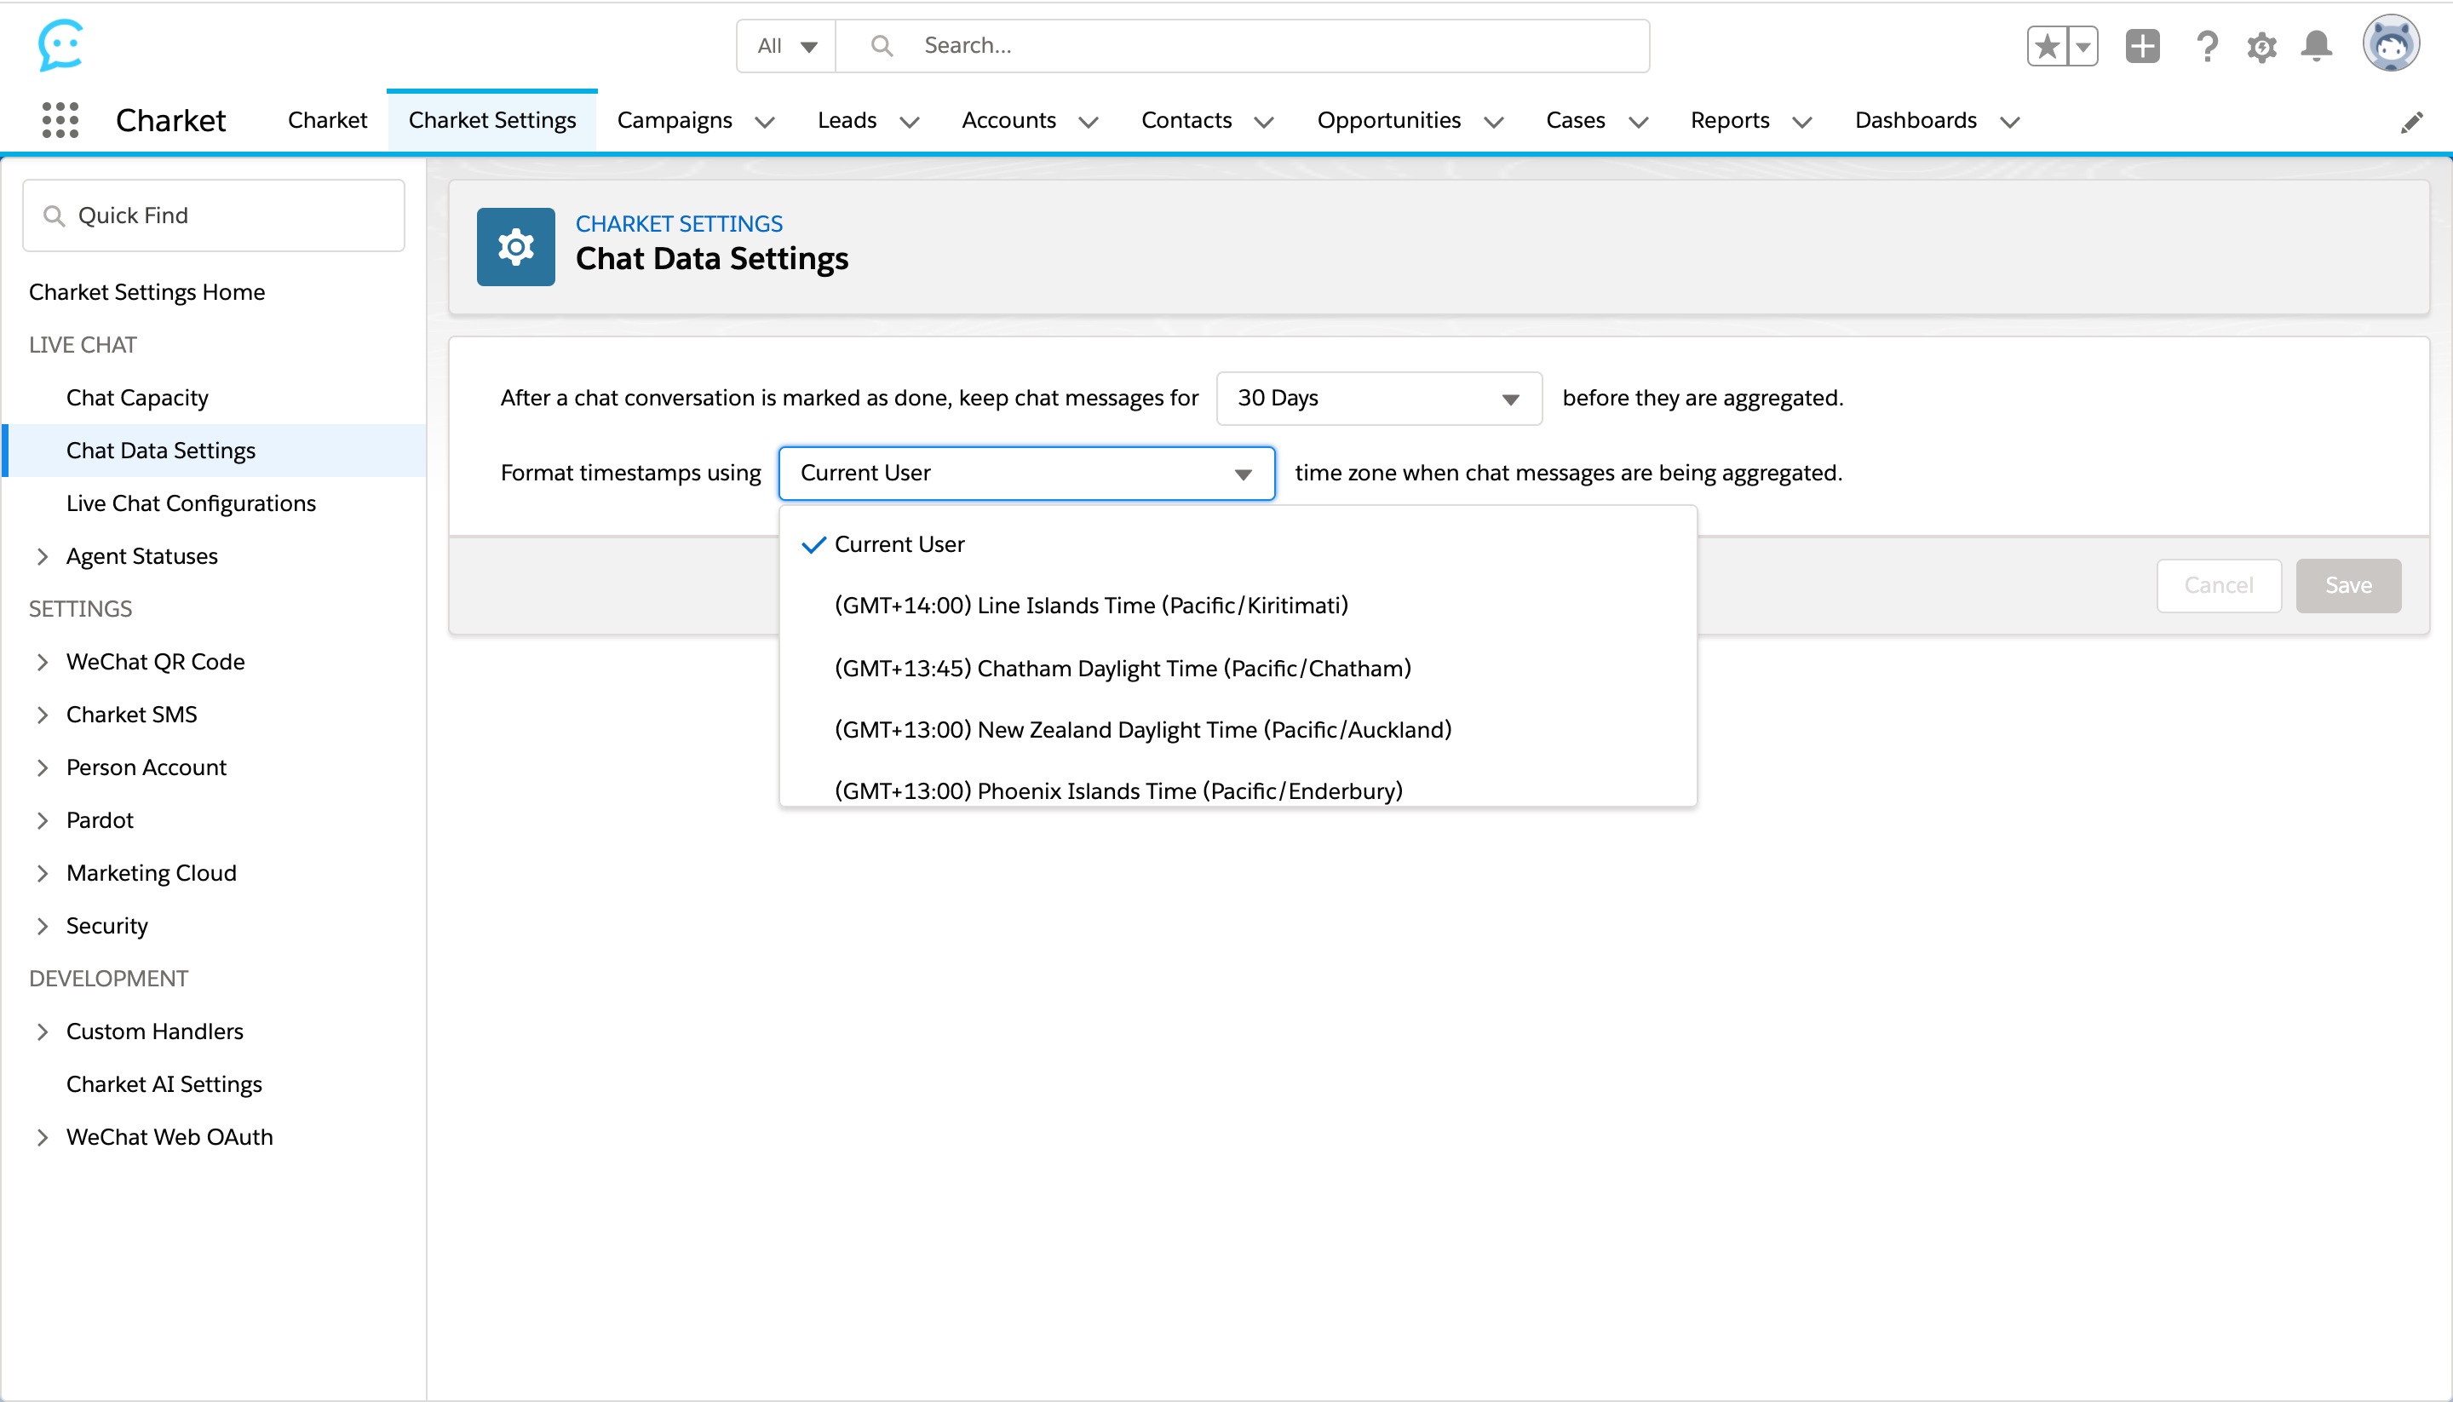
Task: Expand the Leads tab chevron menu
Action: tap(910, 123)
